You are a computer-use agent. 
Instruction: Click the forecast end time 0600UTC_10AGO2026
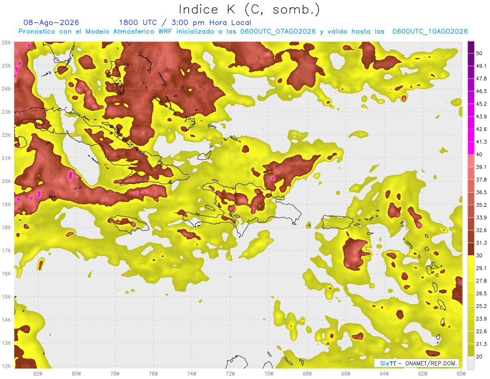(x=430, y=31)
